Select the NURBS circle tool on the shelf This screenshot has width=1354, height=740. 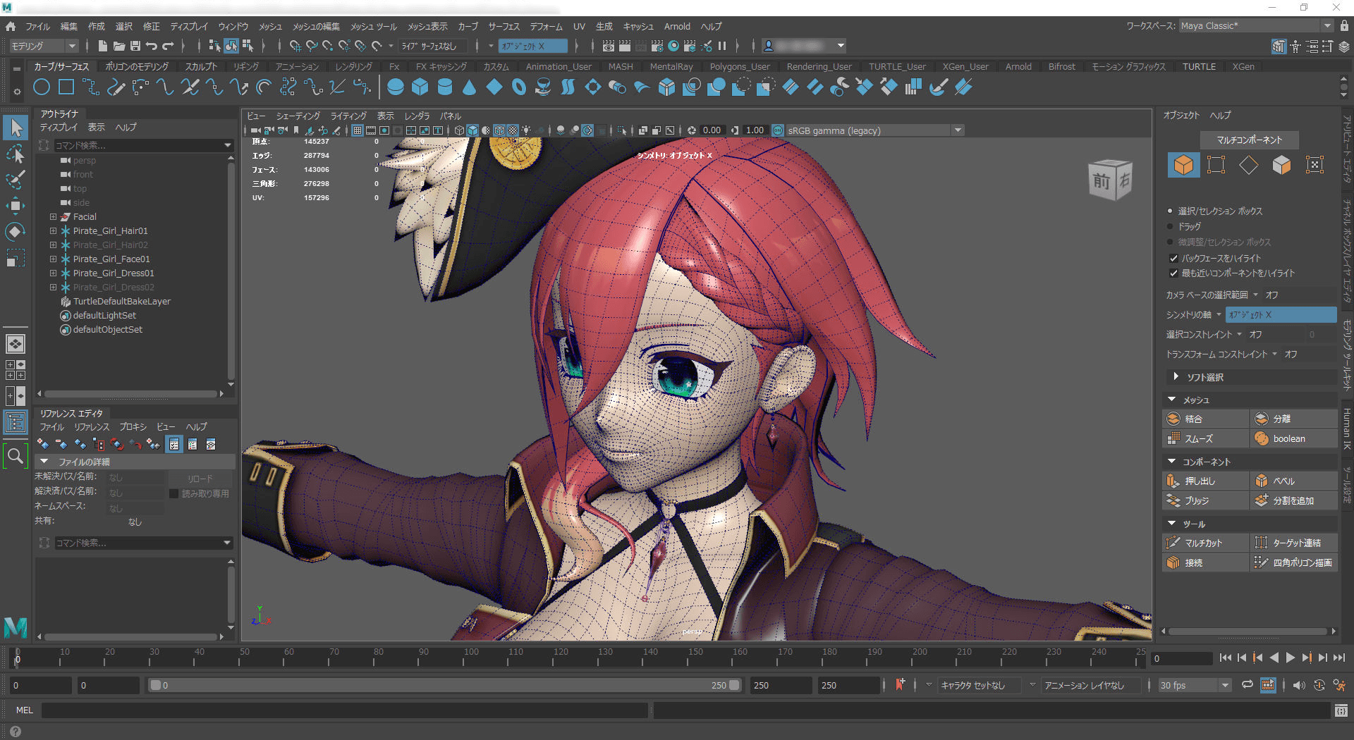(x=42, y=87)
